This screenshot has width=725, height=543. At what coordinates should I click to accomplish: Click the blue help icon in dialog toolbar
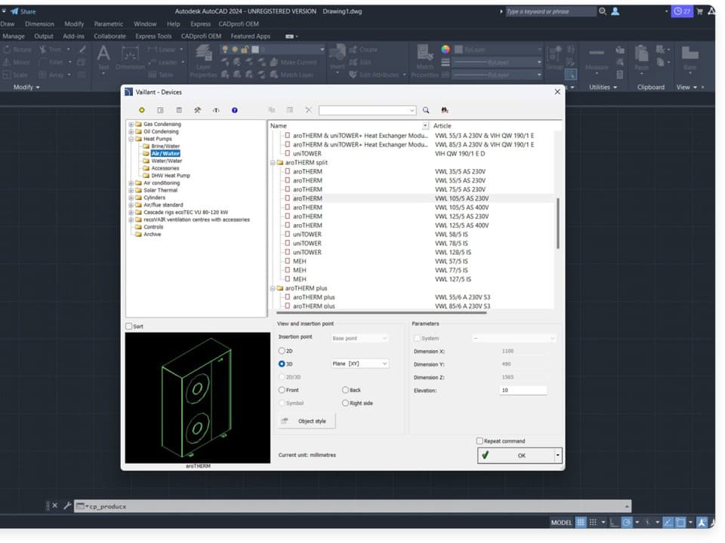coord(235,110)
